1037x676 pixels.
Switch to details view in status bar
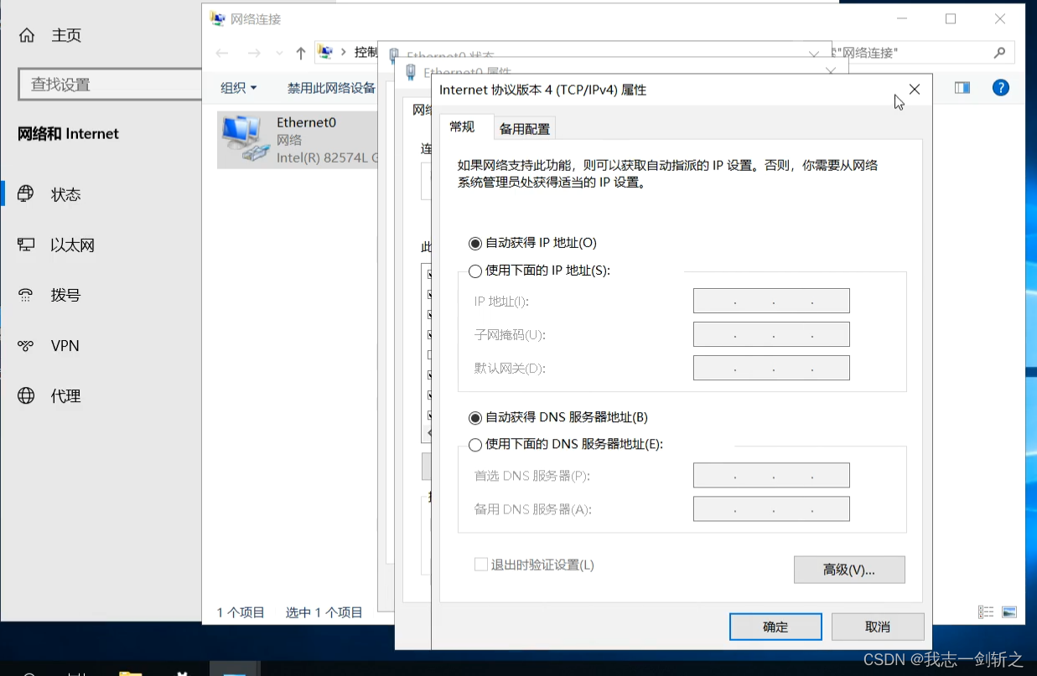coord(986,612)
